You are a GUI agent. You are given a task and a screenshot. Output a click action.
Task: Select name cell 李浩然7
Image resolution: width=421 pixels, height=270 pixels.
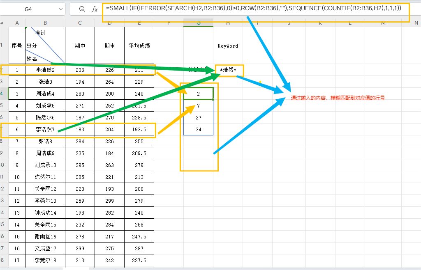pos(45,129)
